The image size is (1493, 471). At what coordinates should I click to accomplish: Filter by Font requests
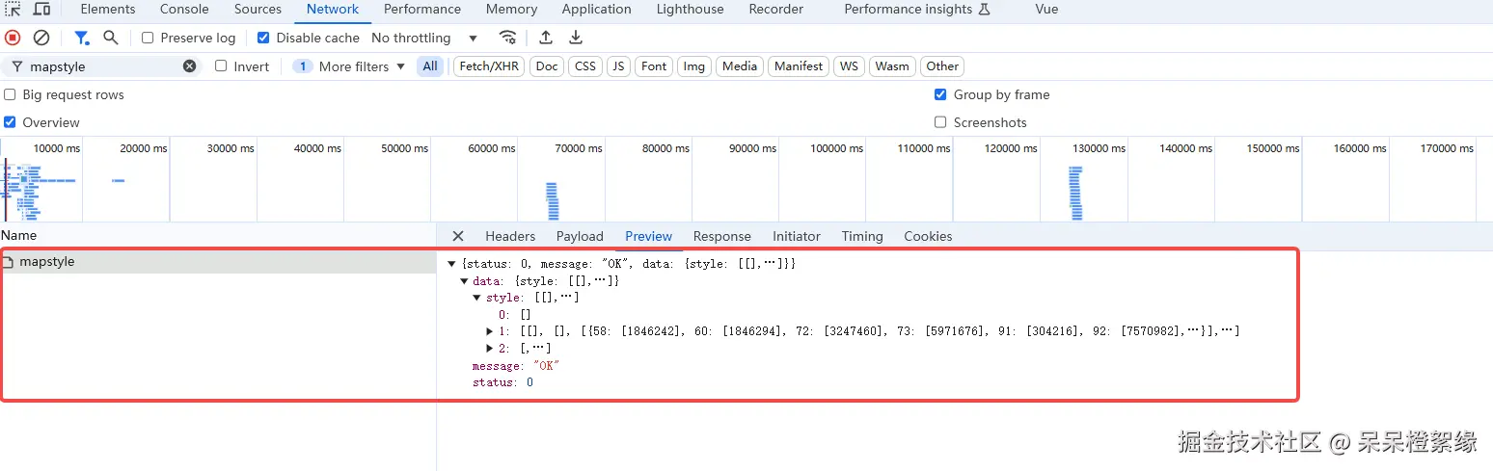654,66
